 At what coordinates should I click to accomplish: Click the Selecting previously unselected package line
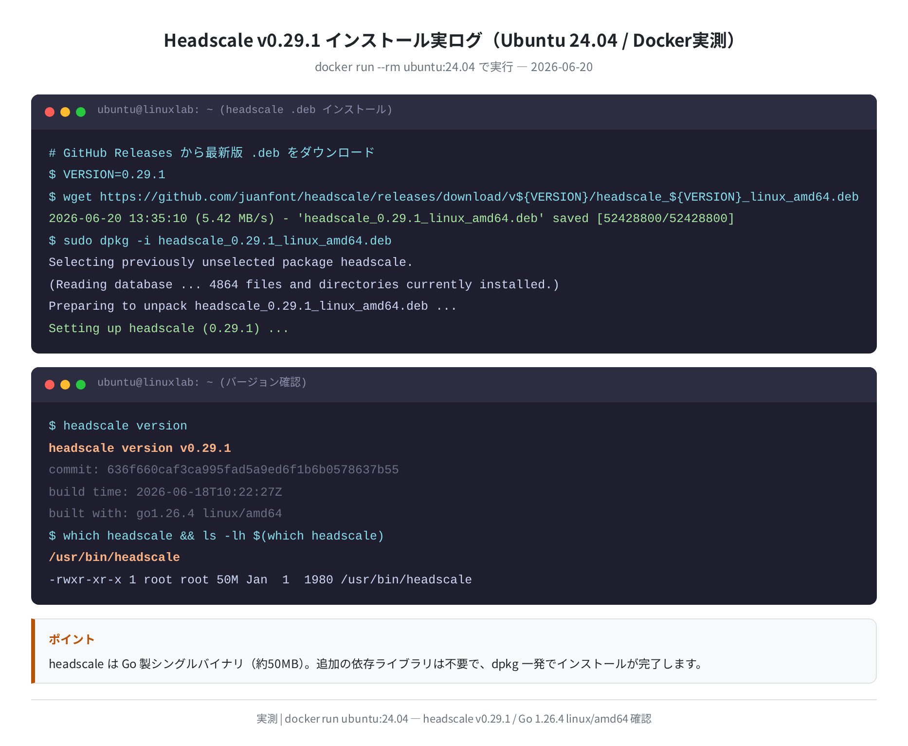[x=231, y=262]
